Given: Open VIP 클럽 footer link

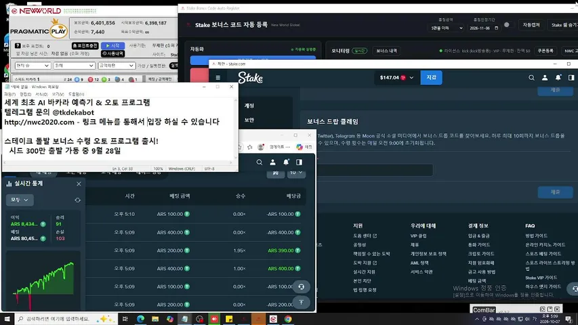Looking at the screenshot, I should 418,236.
